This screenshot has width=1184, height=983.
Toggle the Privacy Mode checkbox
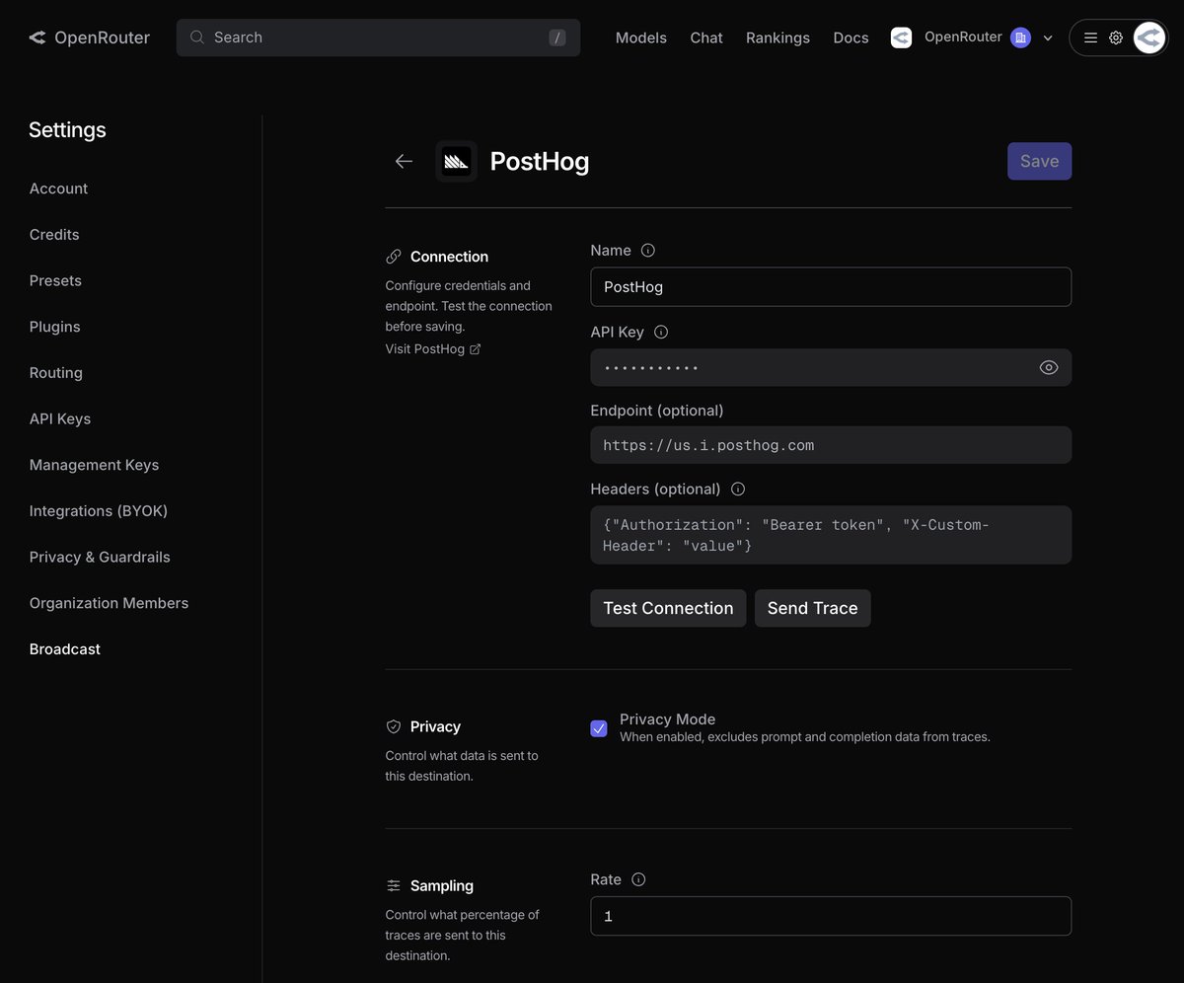[x=599, y=728]
